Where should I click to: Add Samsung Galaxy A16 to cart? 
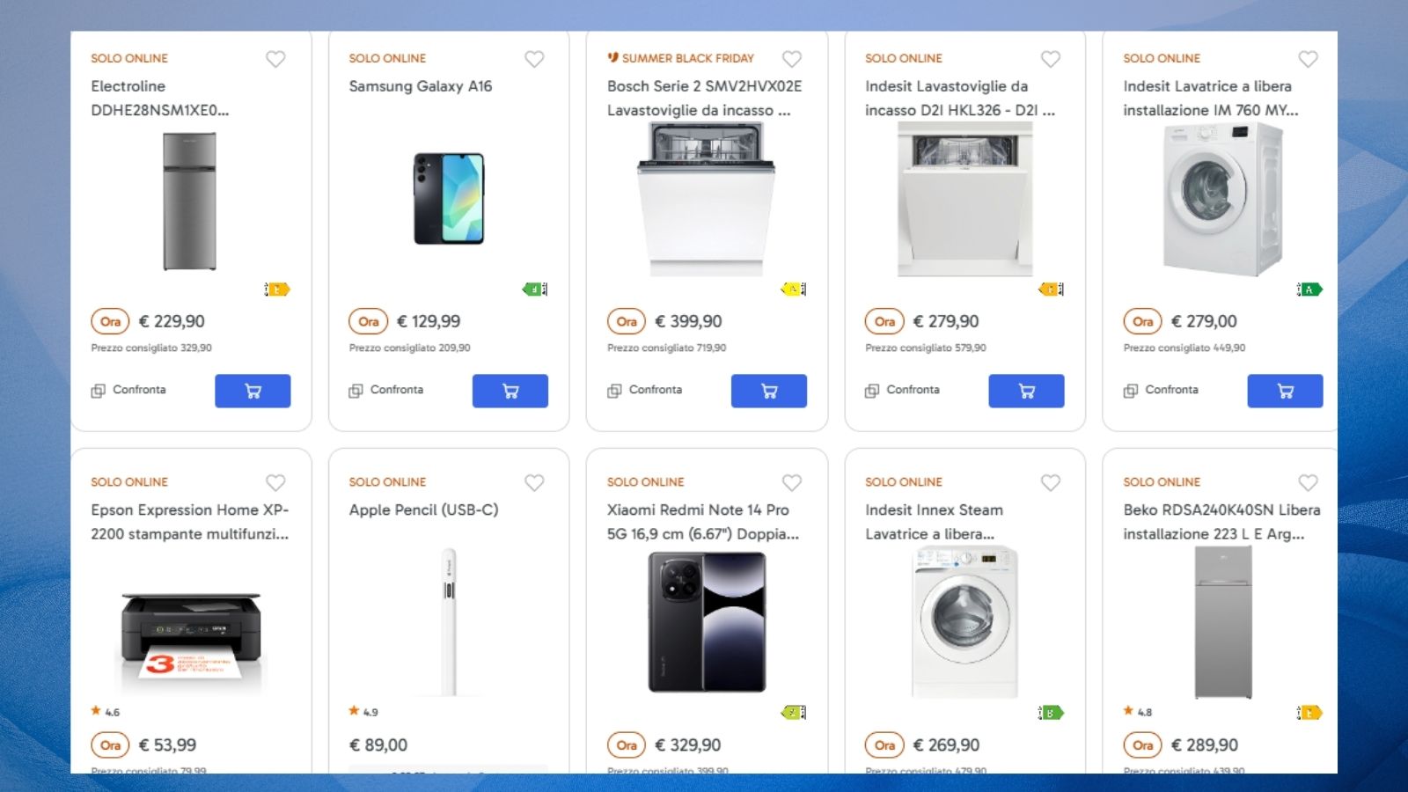510,391
